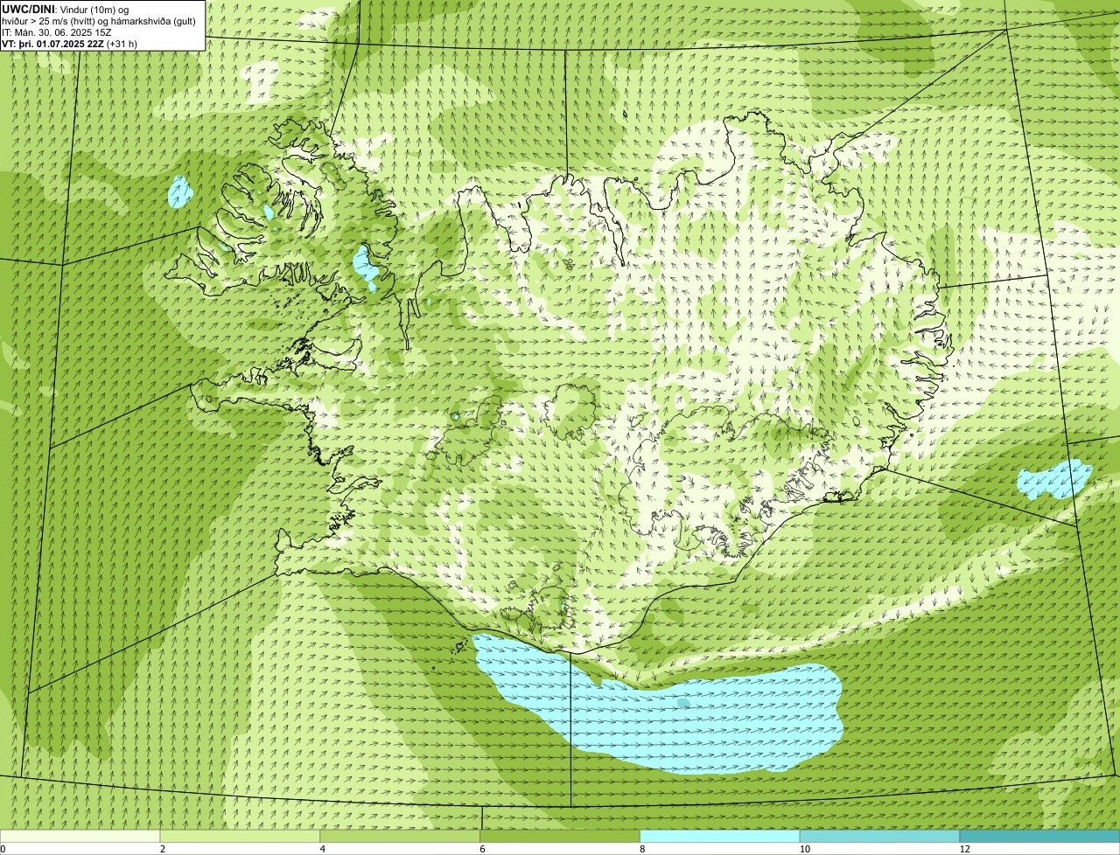Screen dimensions: 1120x855
Task: Click the legend tick label "10"
Action: pyautogui.click(x=803, y=849)
